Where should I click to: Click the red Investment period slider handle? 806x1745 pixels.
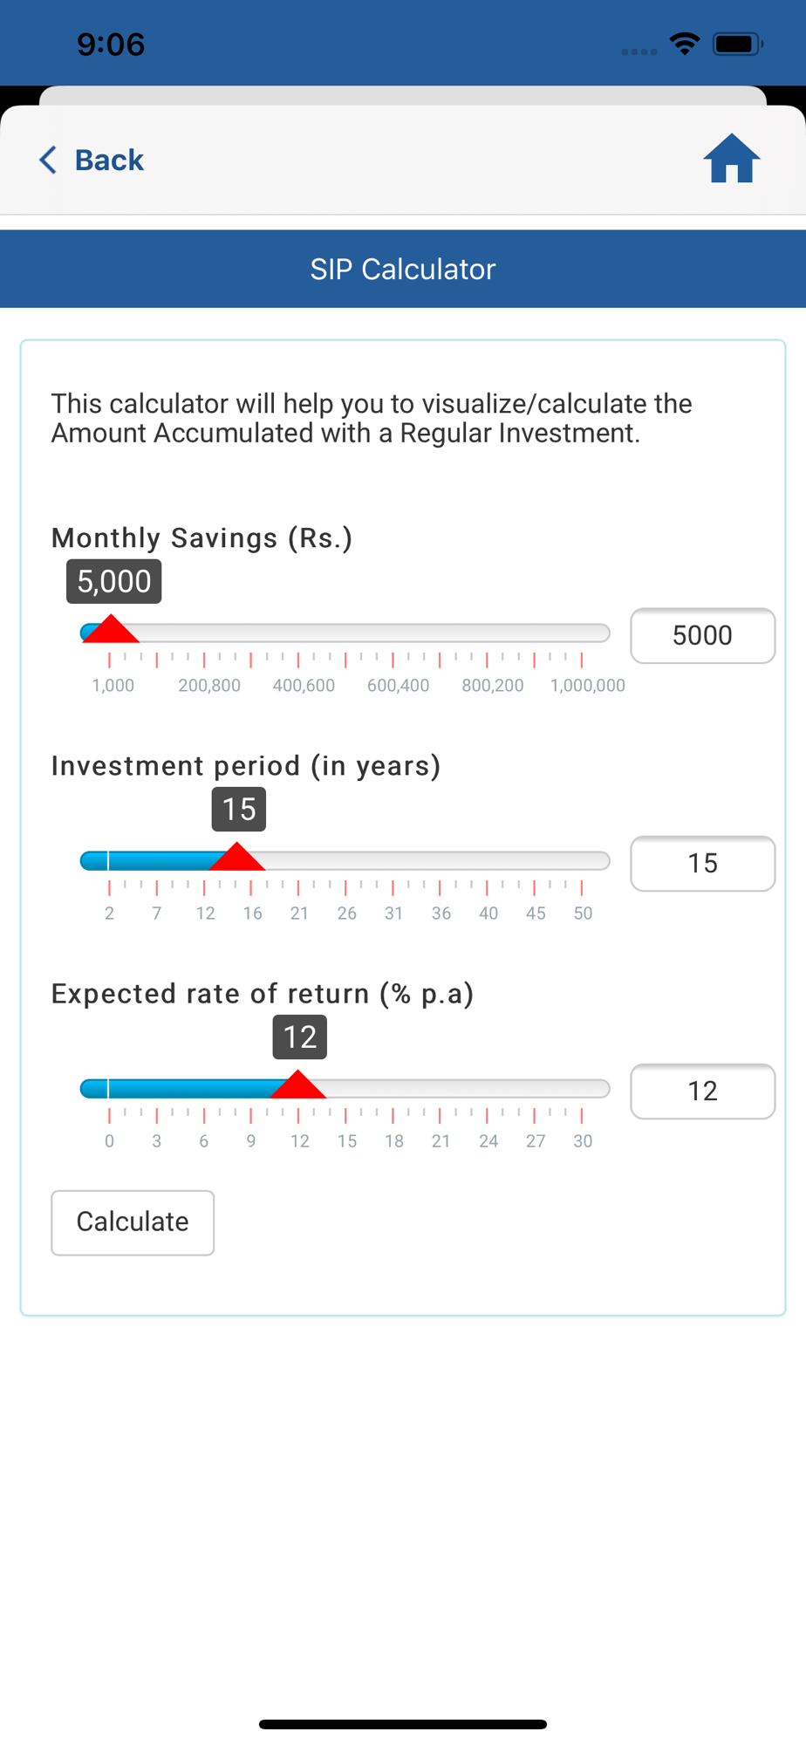[236, 857]
